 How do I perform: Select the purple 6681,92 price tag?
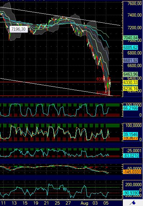130,61
